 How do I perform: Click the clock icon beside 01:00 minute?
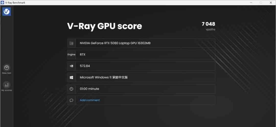coord(71,89)
